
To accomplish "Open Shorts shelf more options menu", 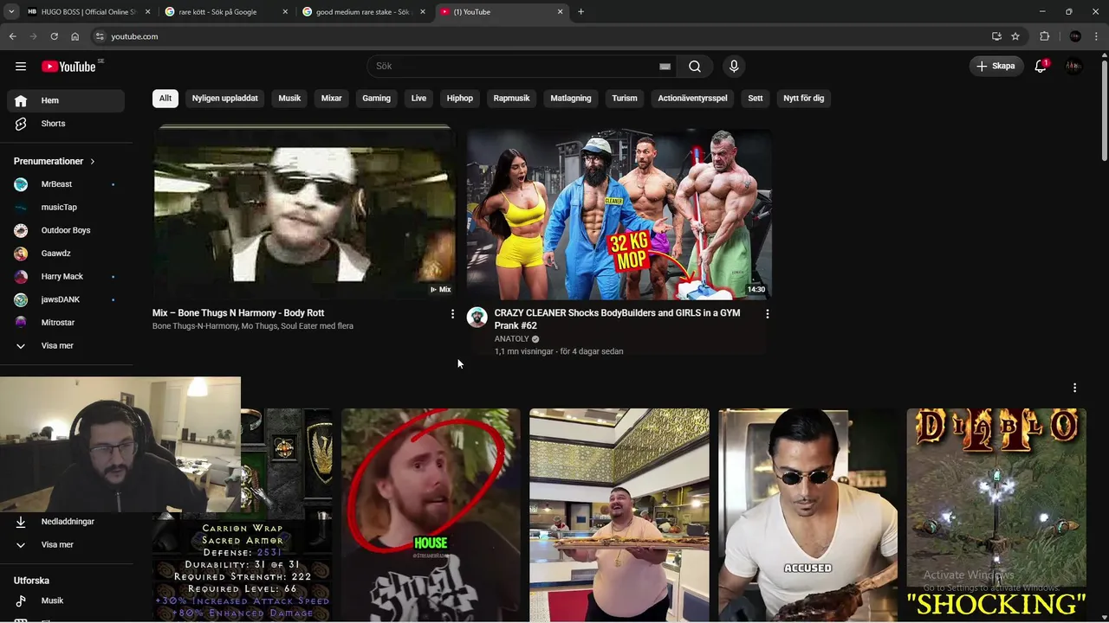I will point(1074,388).
